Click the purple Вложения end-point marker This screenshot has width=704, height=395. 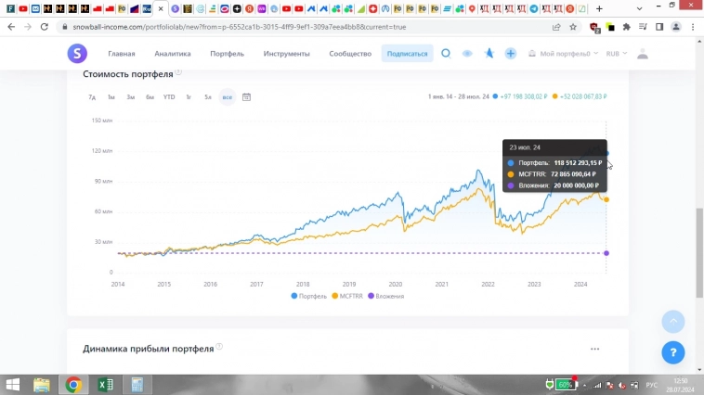(606, 253)
